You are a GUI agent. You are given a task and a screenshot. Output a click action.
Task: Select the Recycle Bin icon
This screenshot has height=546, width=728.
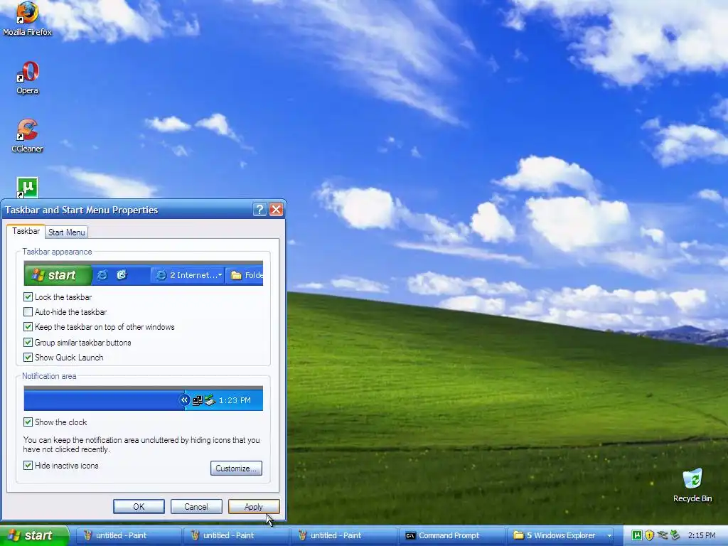[x=692, y=485]
